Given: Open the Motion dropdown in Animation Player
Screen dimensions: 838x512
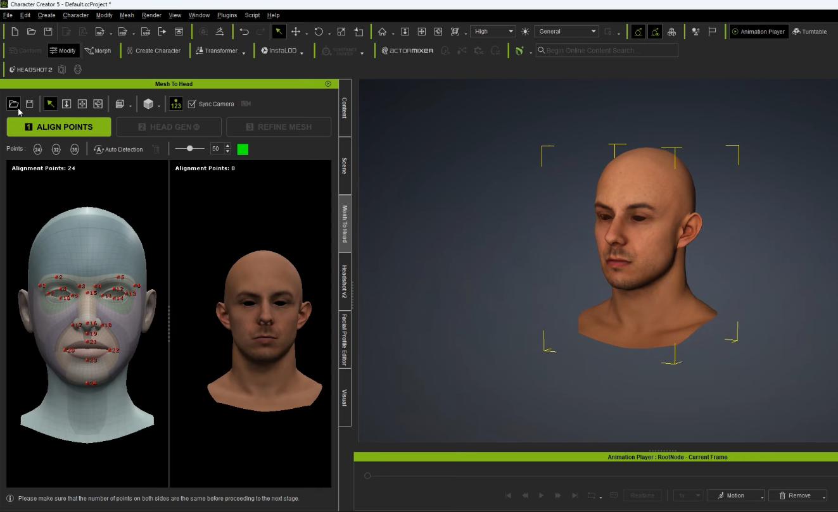Looking at the screenshot, I should [x=736, y=496].
